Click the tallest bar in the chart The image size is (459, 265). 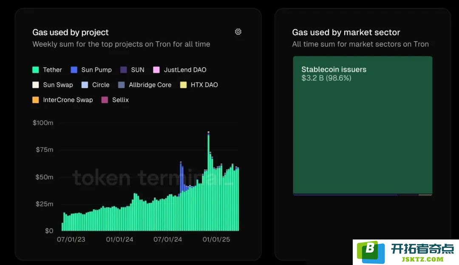click(208, 181)
